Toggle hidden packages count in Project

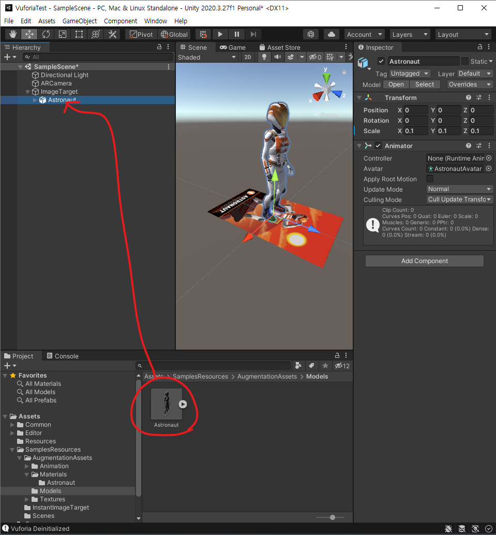tap(342, 366)
